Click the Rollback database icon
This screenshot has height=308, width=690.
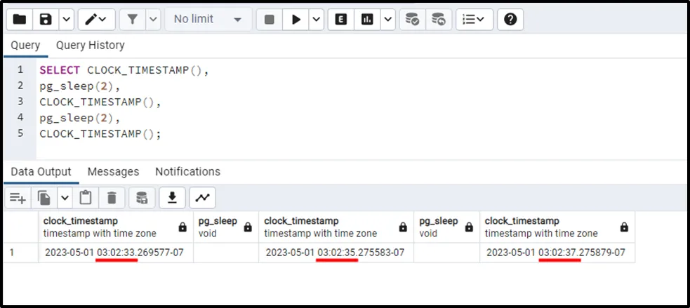pos(438,20)
